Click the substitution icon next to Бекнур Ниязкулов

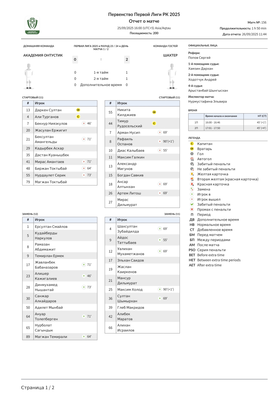point(84,123)
